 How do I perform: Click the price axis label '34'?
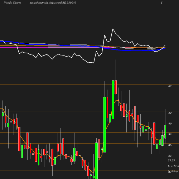(170, 156)
